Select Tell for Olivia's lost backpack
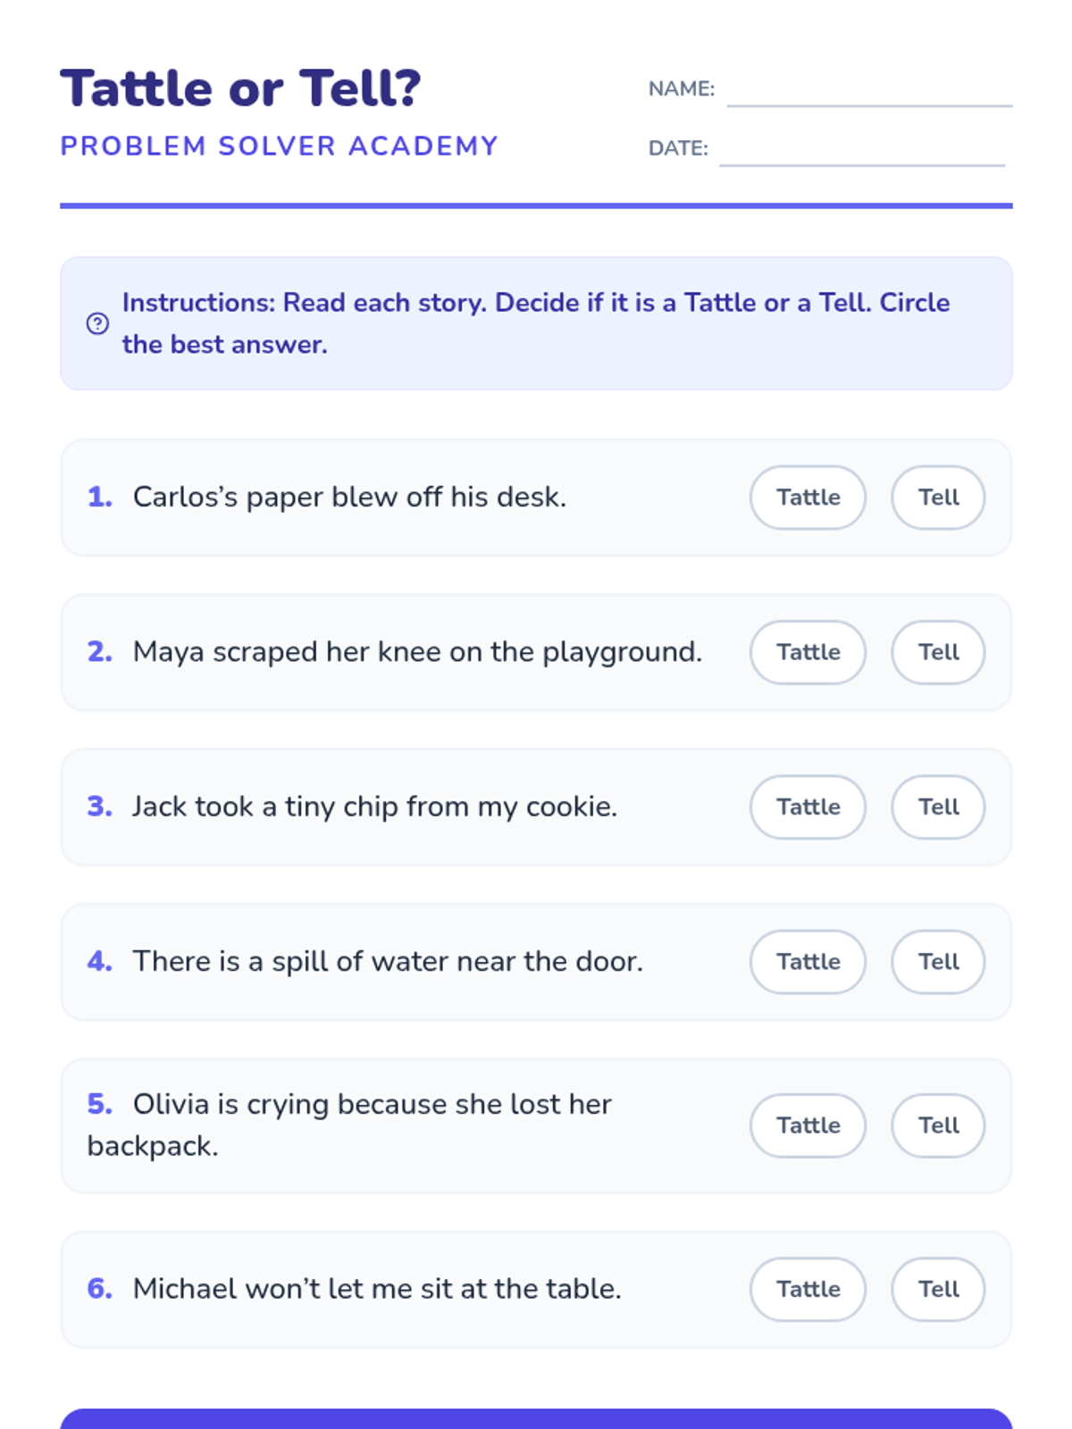 pos(938,1125)
